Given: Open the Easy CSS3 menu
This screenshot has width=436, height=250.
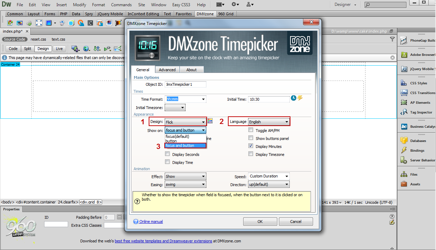Looking at the screenshot, I should (x=181, y=5).
